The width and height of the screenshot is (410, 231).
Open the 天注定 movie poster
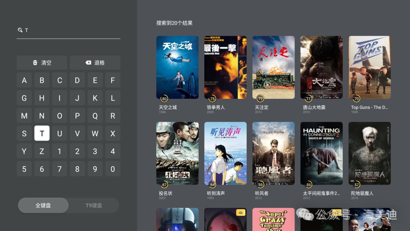pos(273,67)
